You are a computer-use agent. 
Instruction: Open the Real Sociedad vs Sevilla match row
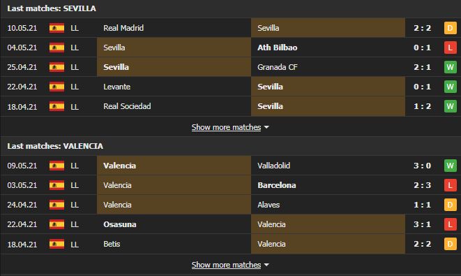click(230, 106)
